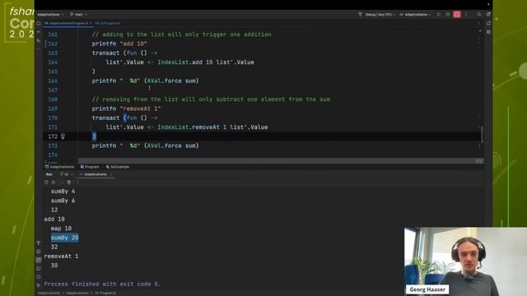Click the 'removeAt 1' console output line
This screenshot has height=296, width=527.
point(61,256)
